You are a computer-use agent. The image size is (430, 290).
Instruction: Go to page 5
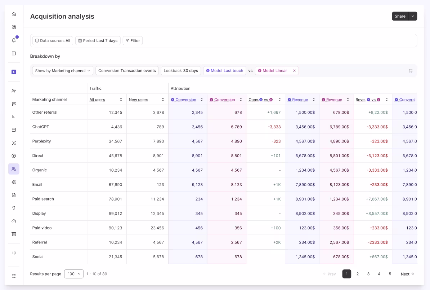click(390, 274)
